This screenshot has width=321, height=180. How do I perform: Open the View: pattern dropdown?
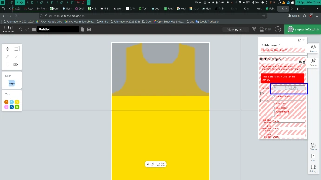pos(236,30)
